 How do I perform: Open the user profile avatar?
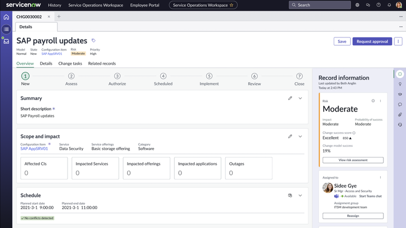tap(399, 5)
